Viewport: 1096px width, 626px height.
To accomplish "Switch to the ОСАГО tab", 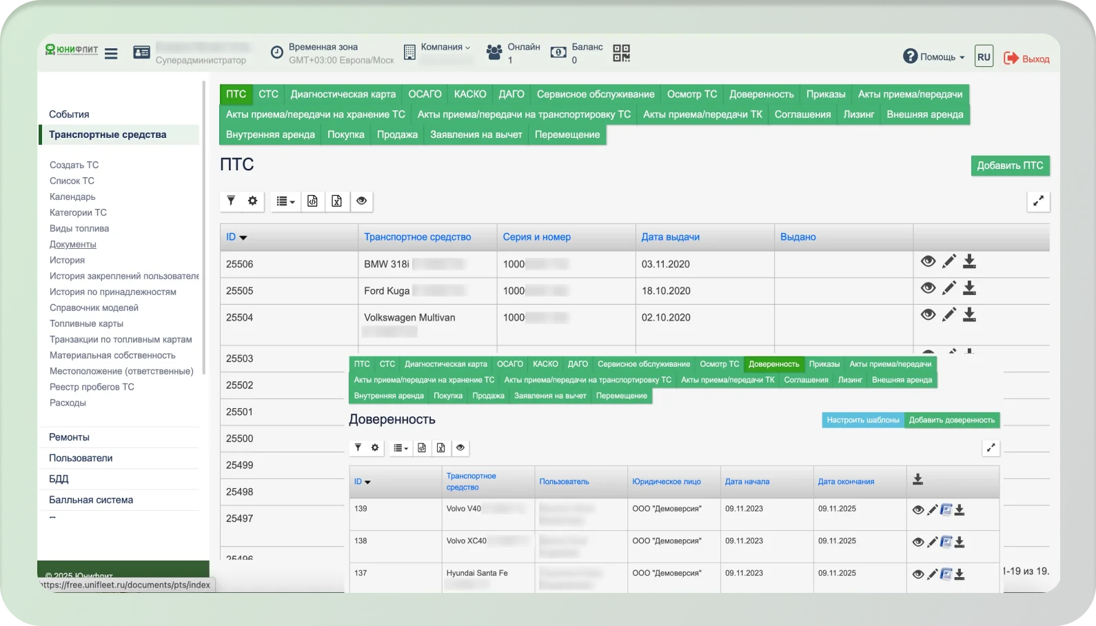I will [x=425, y=94].
